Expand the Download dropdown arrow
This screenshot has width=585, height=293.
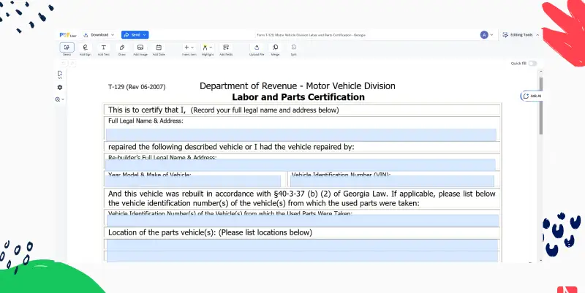point(113,35)
